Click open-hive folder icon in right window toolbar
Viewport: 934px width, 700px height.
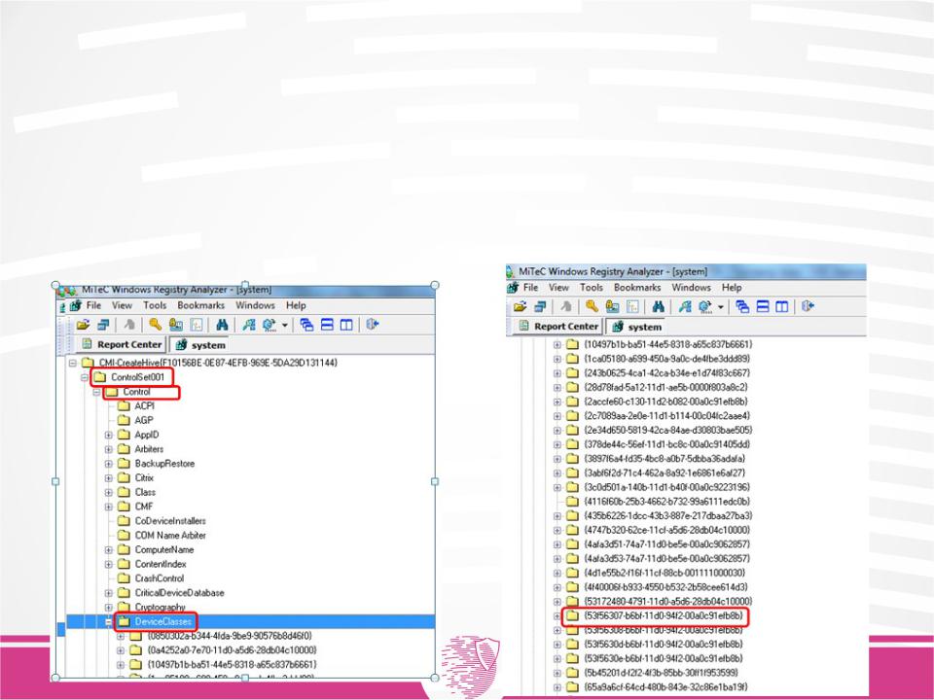(x=520, y=306)
